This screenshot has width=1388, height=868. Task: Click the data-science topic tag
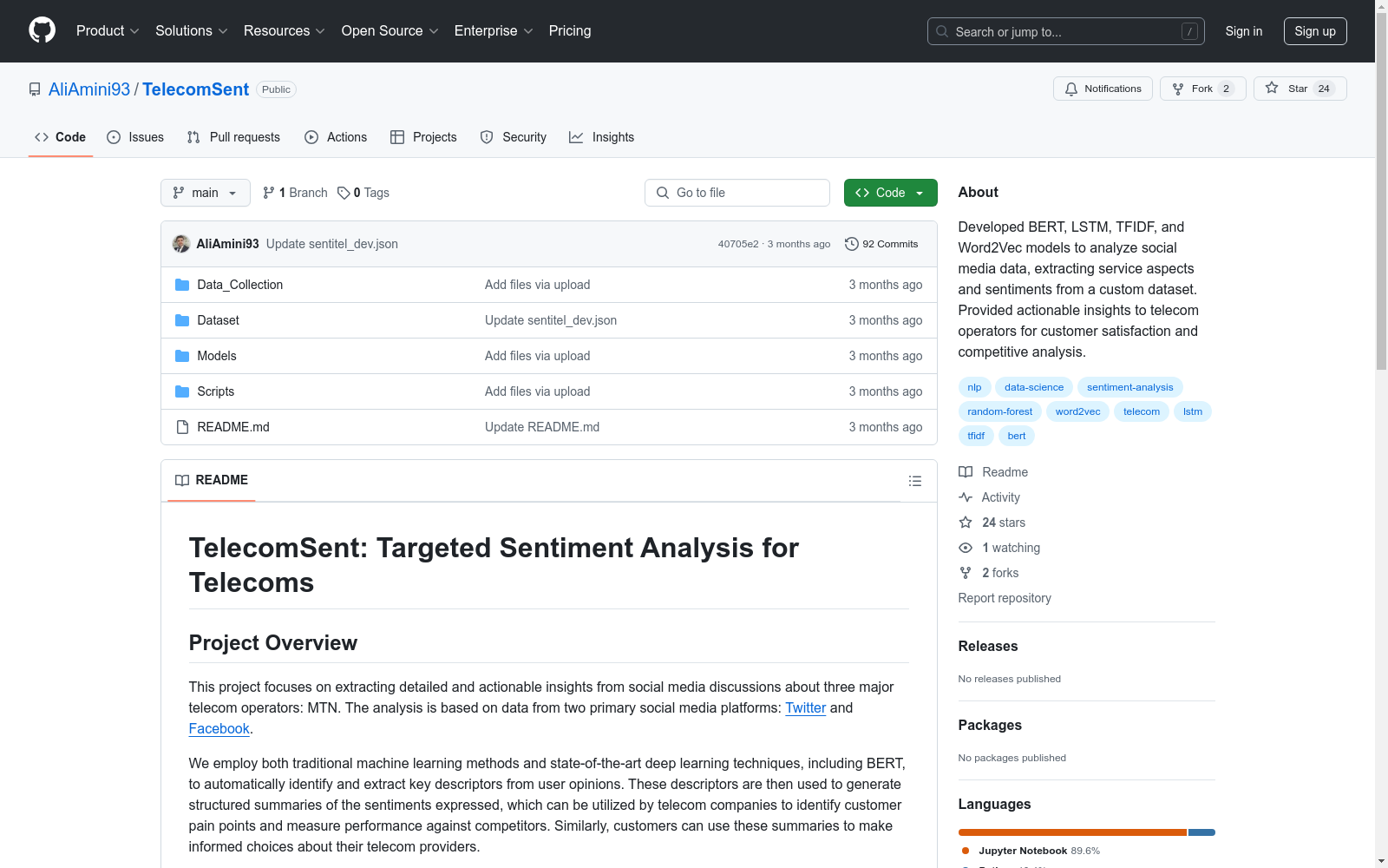(1034, 387)
